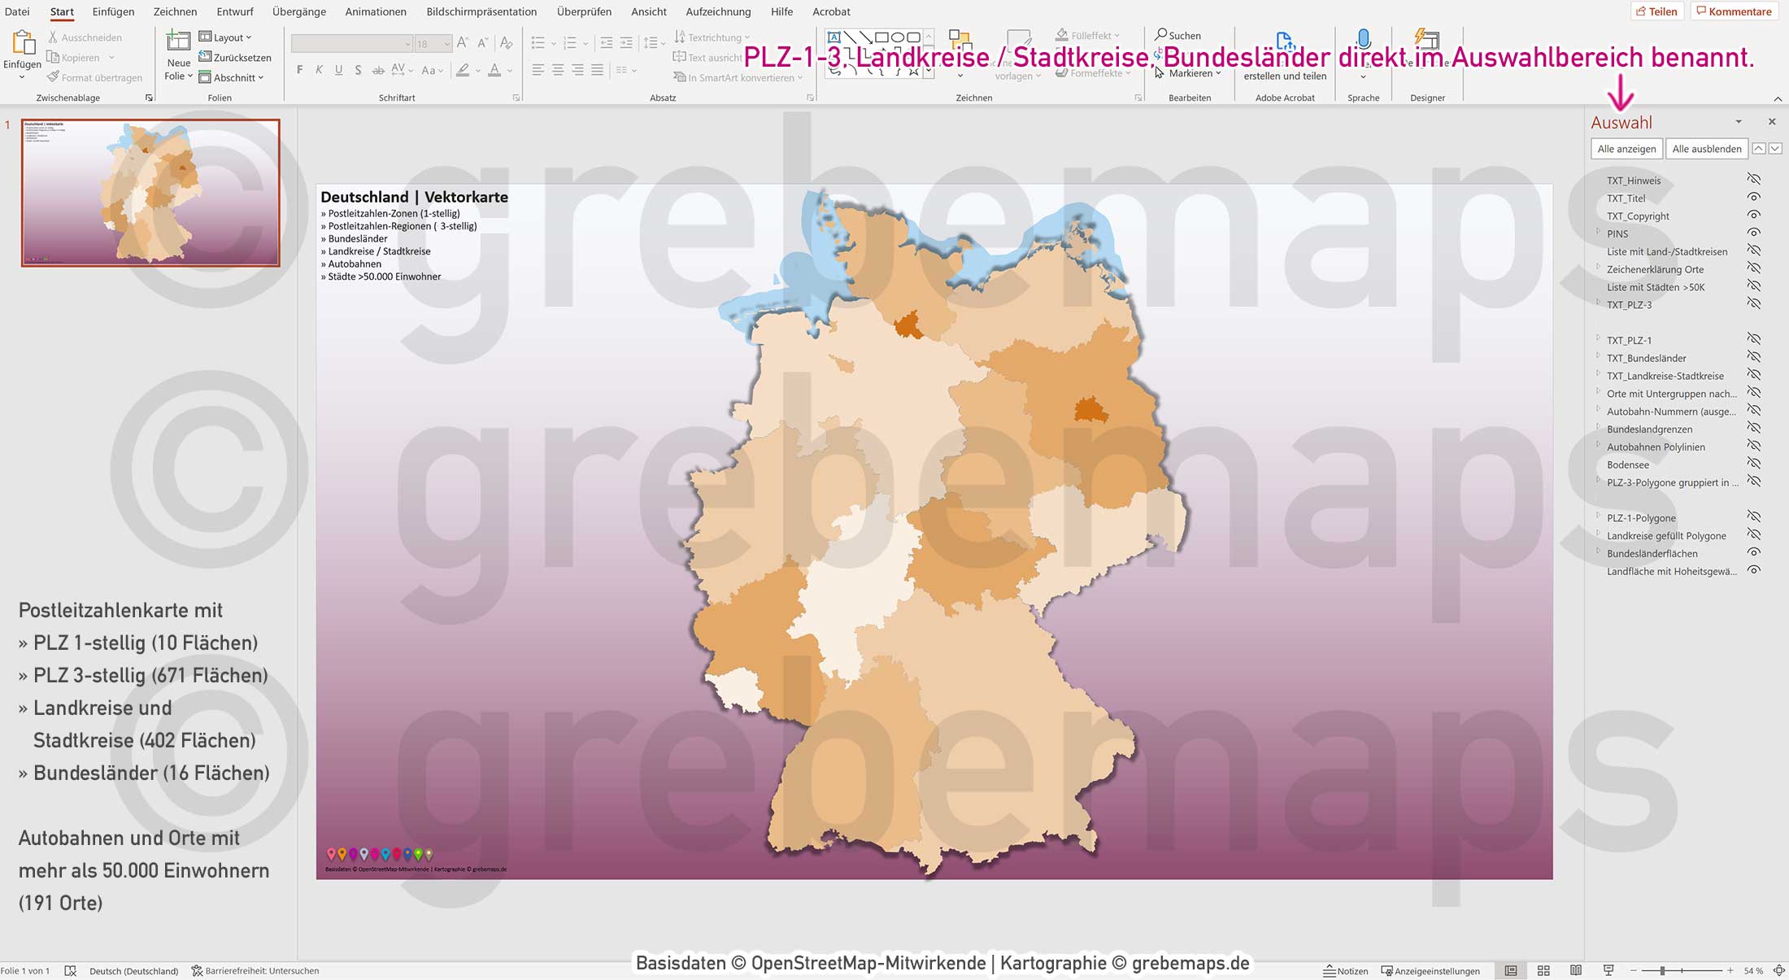Open the Animationen ribbon tab
The height and width of the screenshot is (980, 1789).
pyautogui.click(x=376, y=11)
